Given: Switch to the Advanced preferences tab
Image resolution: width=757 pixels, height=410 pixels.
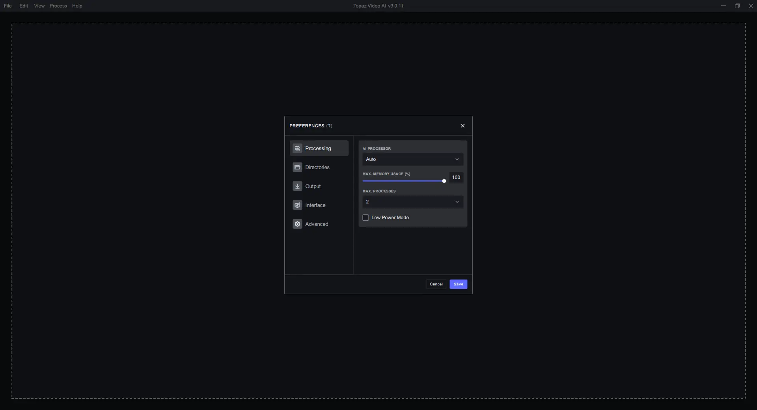Looking at the screenshot, I should (319, 224).
